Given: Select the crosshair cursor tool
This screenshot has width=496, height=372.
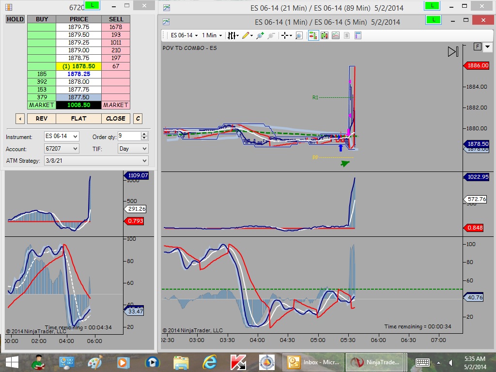Looking at the screenshot, I should pos(285,35).
